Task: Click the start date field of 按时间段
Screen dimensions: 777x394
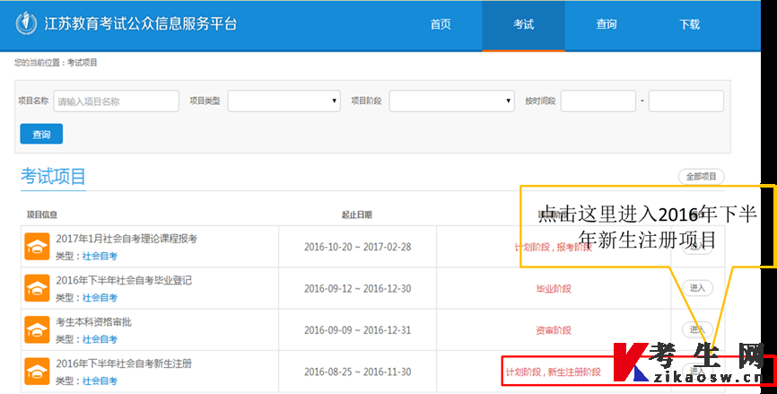Action: click(598, 101)
